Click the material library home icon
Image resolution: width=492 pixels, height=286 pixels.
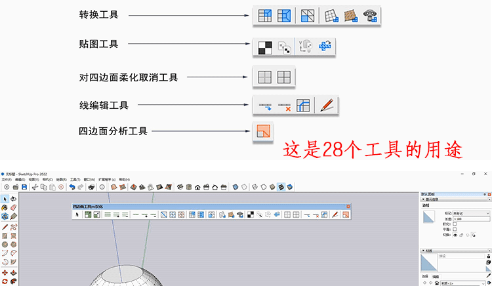click(437, 283)
